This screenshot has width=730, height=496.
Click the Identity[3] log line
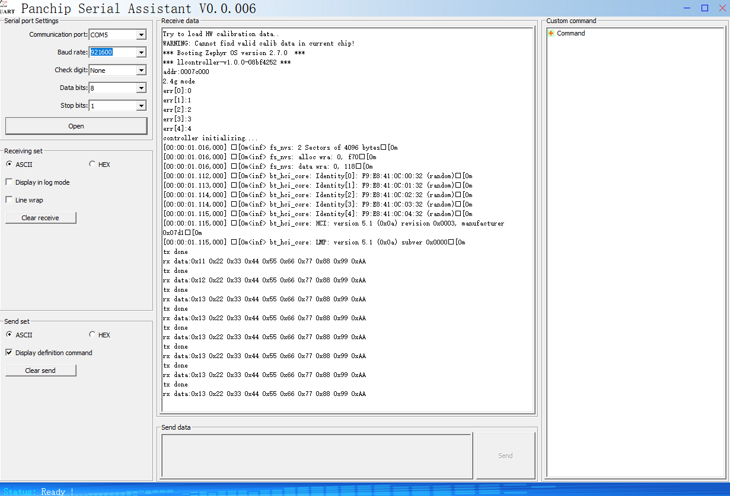coord(317,204)
